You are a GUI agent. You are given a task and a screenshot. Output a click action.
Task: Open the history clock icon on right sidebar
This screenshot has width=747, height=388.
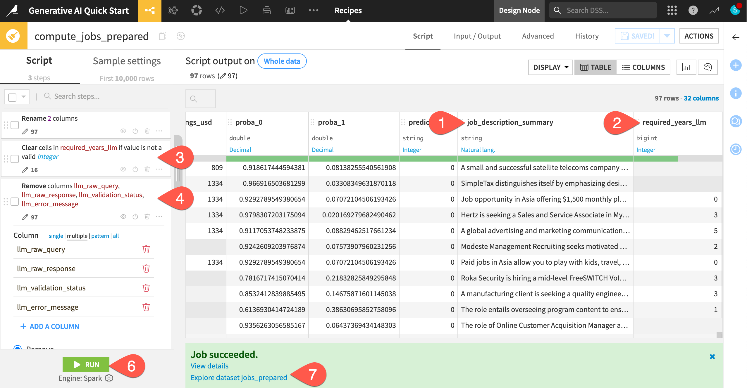[736, 149]
